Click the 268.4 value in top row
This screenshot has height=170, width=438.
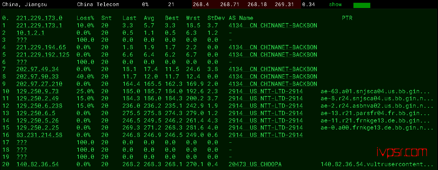(x=201, y=4)
